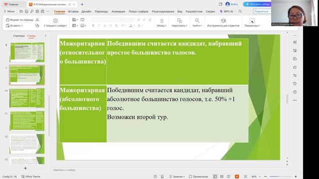Select slide 11 thumbnail
The image size is (319, 179).
27,121
